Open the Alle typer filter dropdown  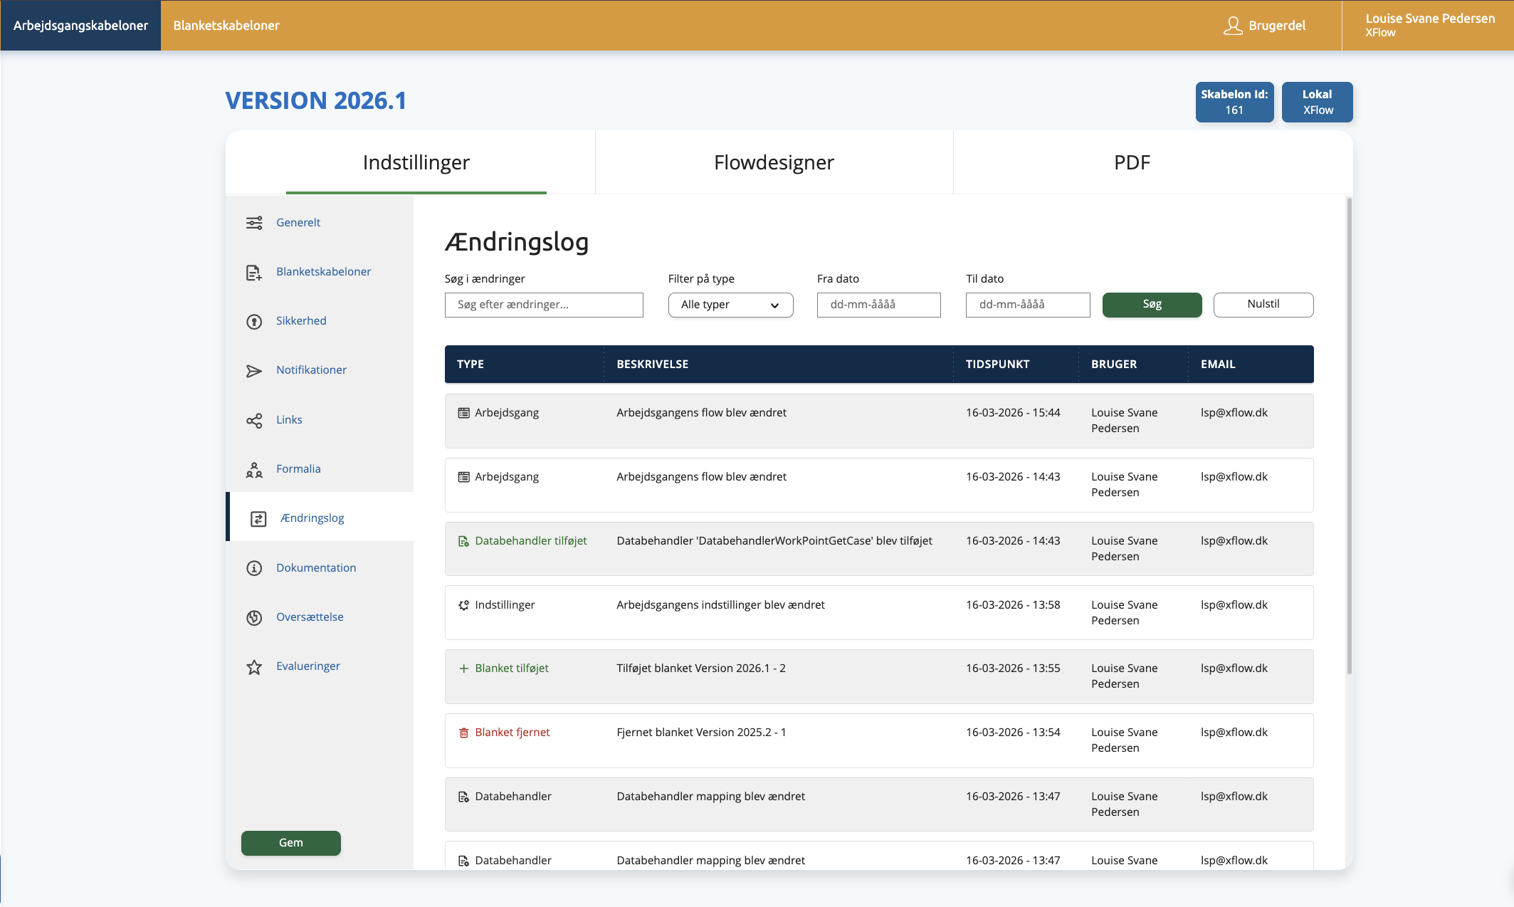coord(730,305)
